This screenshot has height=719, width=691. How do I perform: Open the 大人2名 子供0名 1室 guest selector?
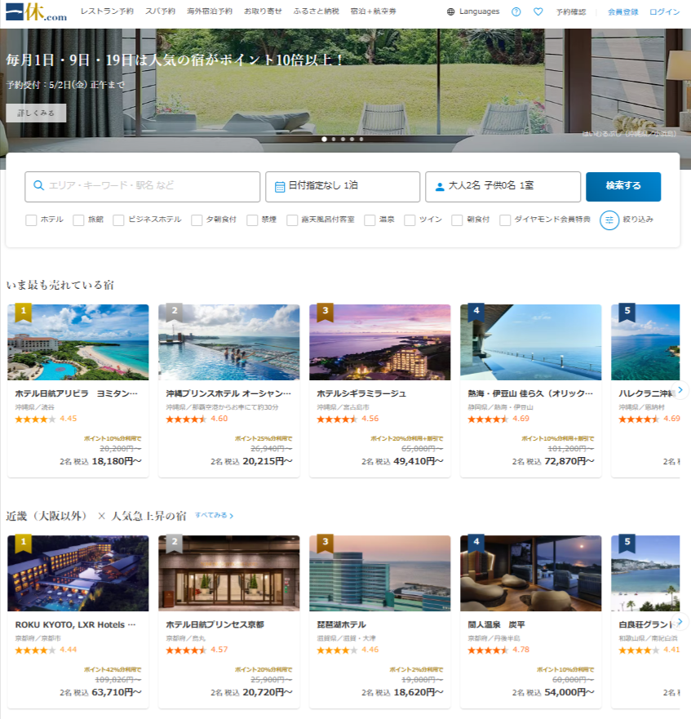[503, 187]
